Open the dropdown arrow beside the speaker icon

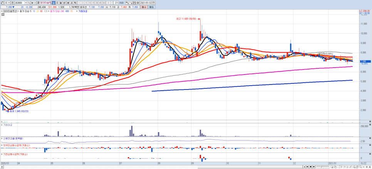pos(35,3)
